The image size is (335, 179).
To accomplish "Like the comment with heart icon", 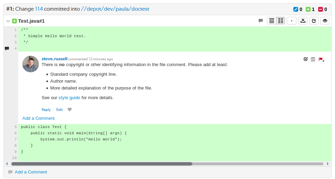I will 70,110.
